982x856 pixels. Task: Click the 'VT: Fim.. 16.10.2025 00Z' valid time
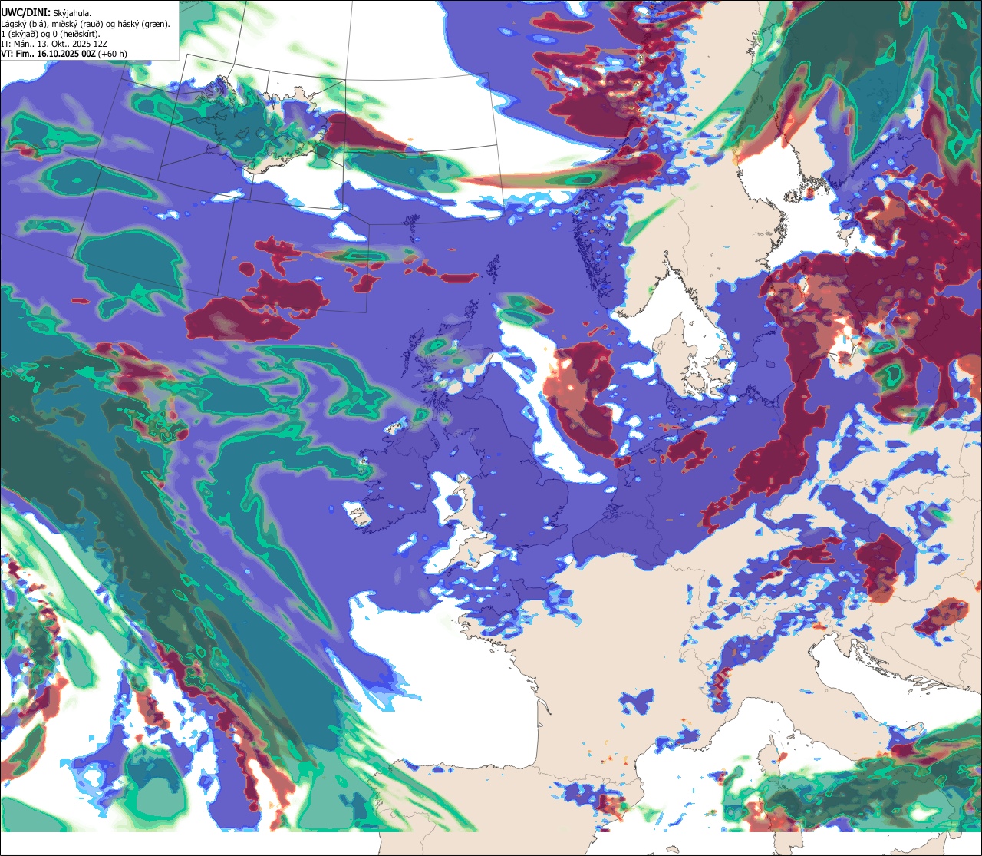(48, 55)
